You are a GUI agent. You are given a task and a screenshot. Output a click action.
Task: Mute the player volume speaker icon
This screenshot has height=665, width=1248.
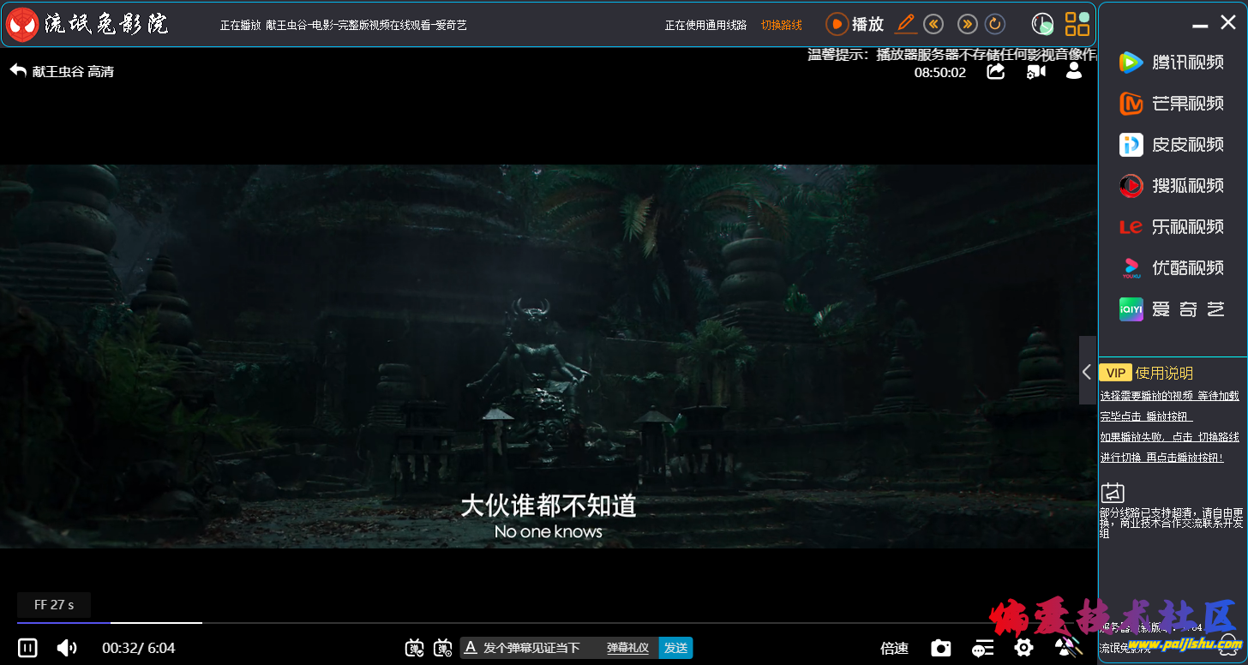(x=66, y=648)
